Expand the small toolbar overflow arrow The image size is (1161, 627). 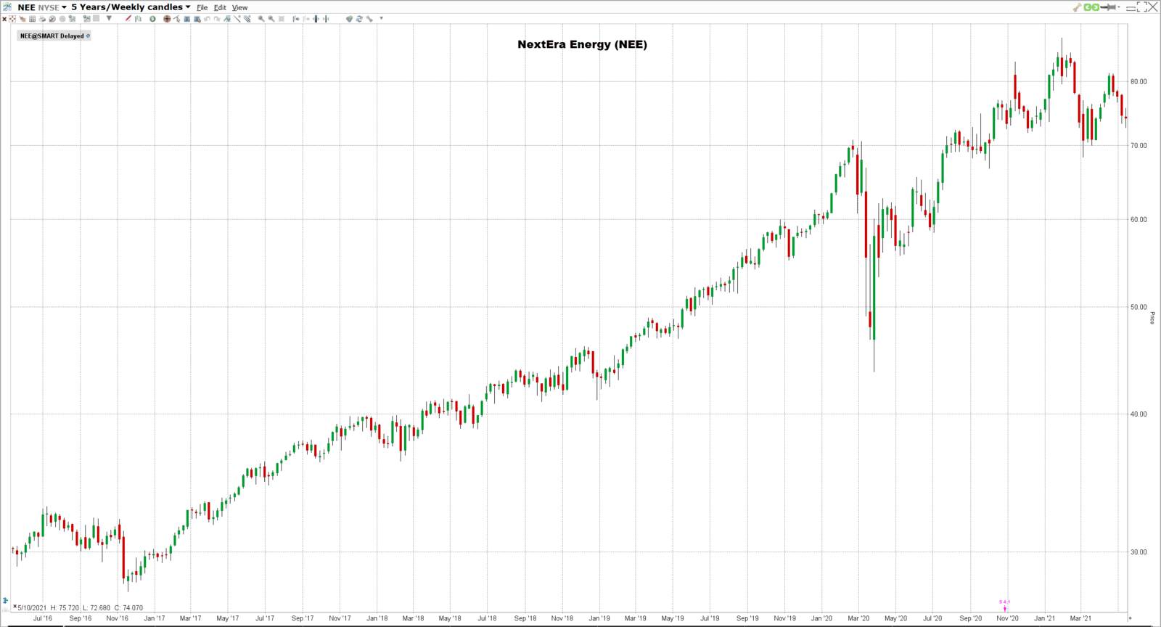(381, 18)
